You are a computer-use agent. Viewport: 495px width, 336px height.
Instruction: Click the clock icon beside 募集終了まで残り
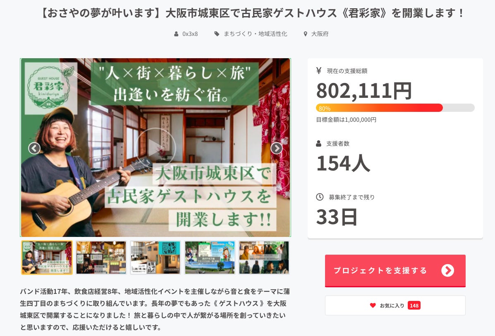(x=320, y=197)
